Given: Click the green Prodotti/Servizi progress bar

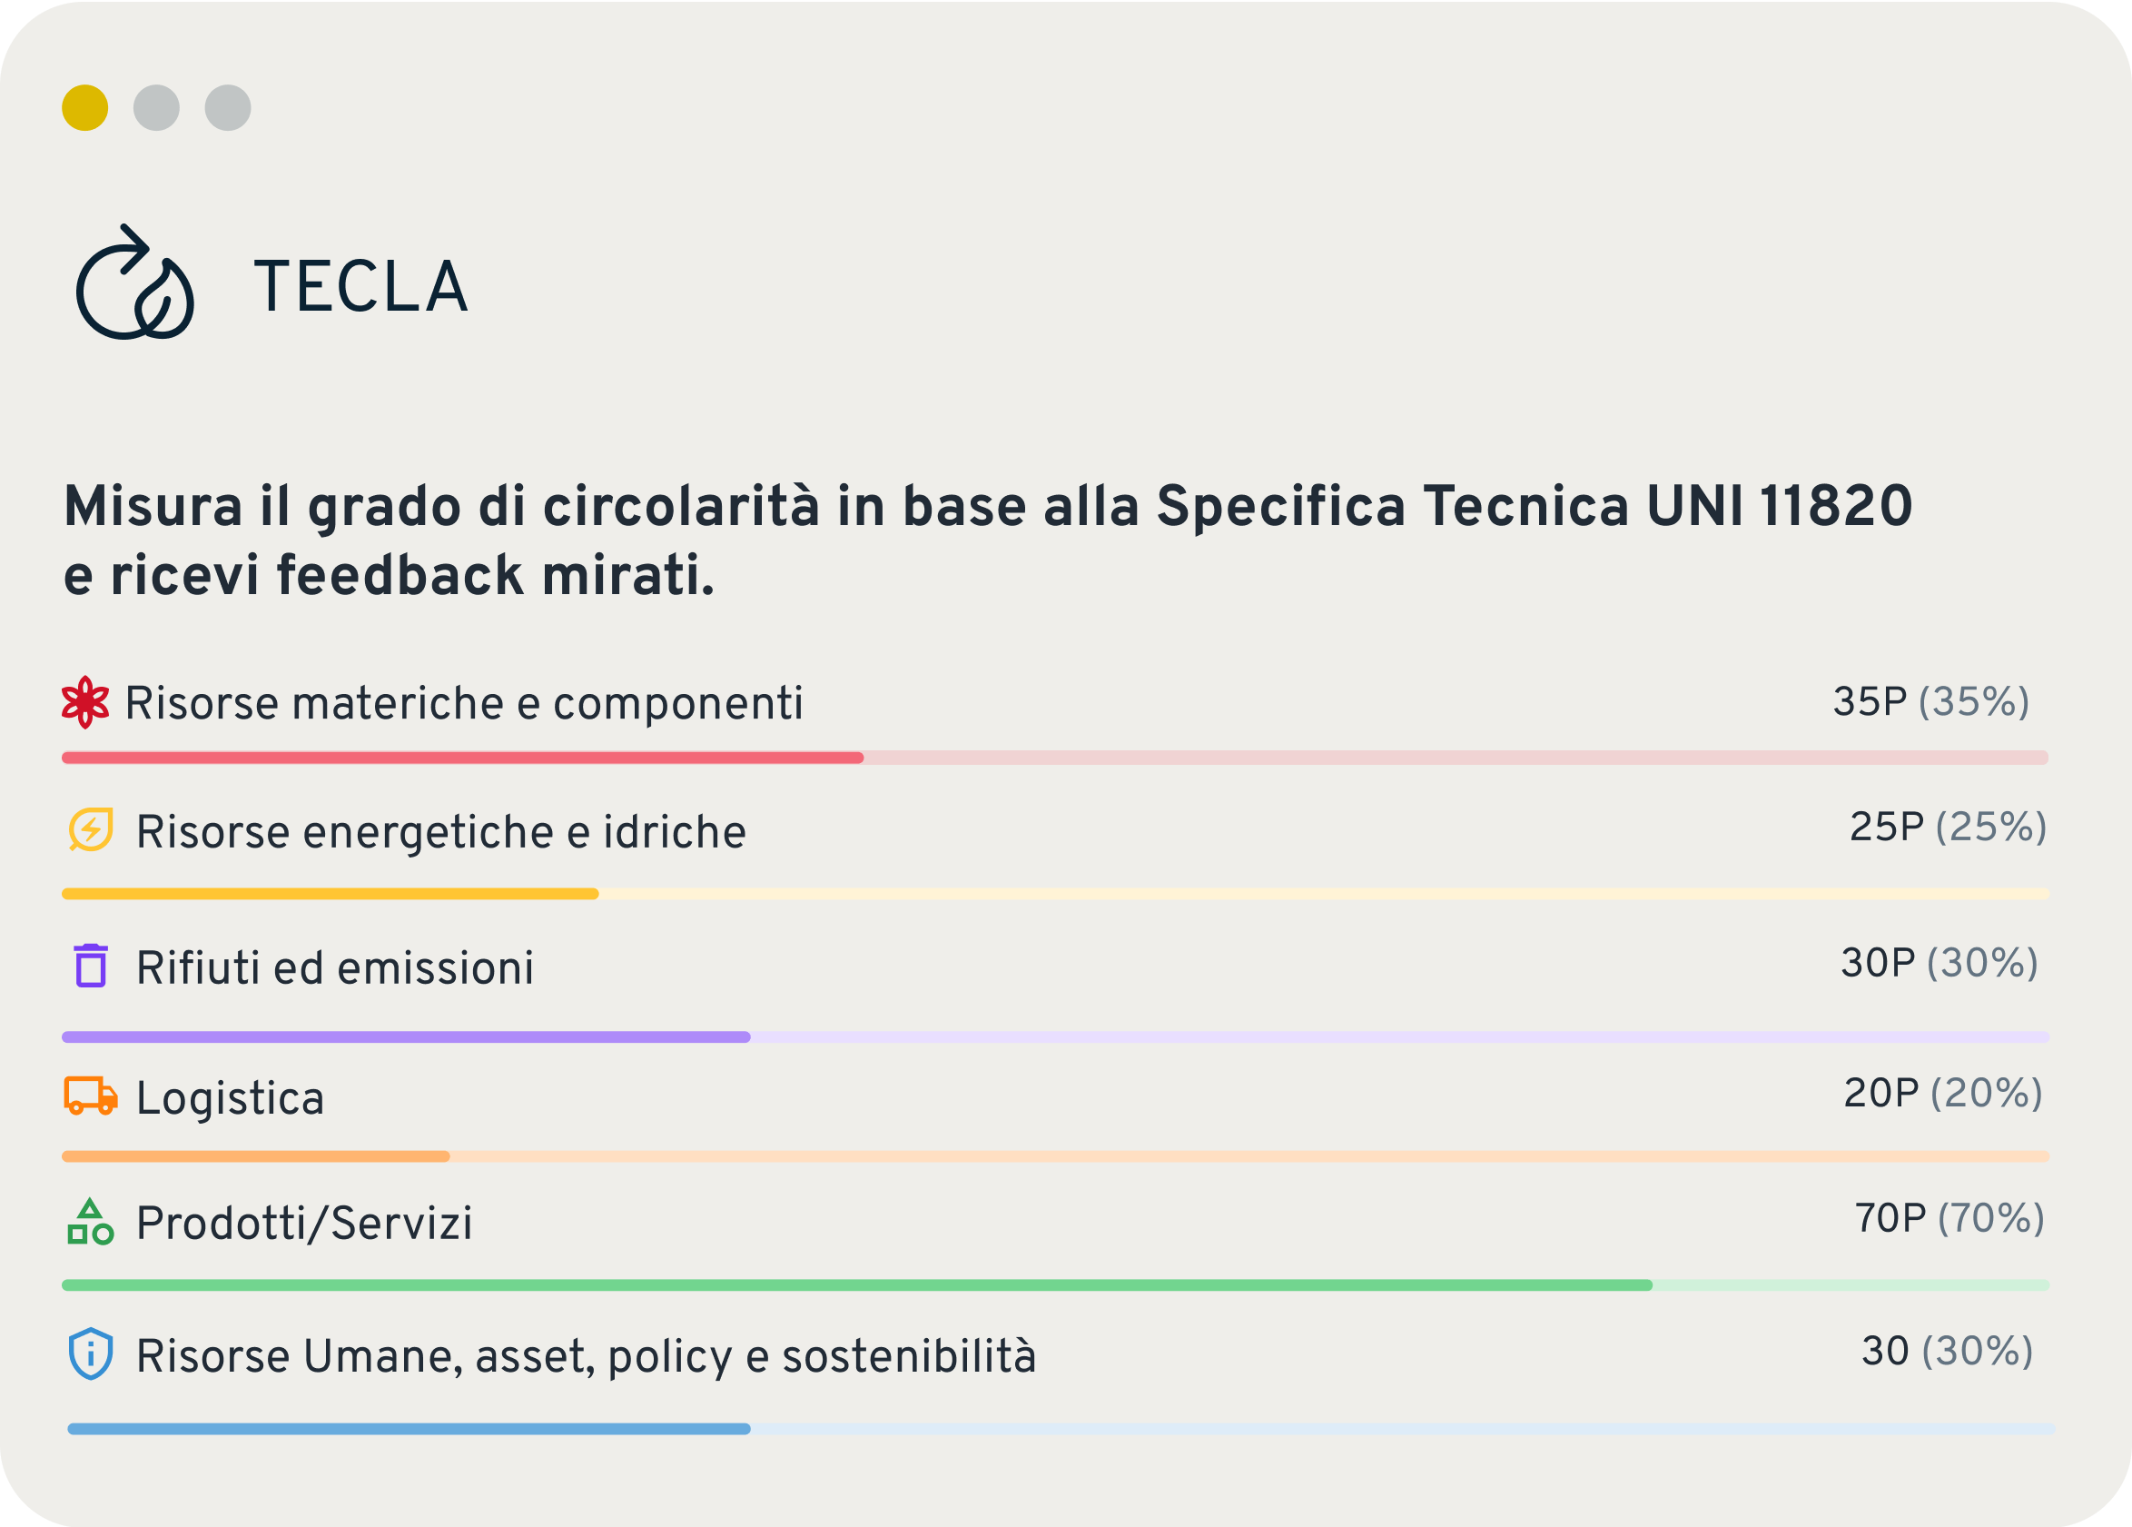Looking at the screenshot, I should tap(1055, 1285).
